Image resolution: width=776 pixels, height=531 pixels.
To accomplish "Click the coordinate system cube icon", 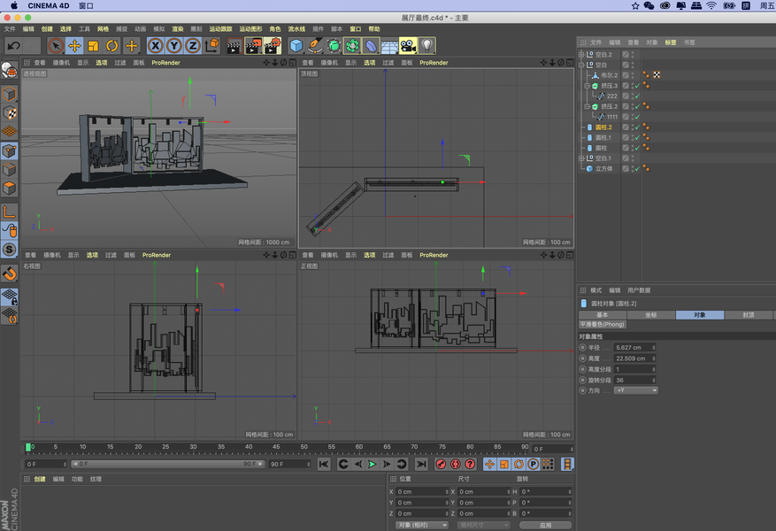I will tap(211, 45).
